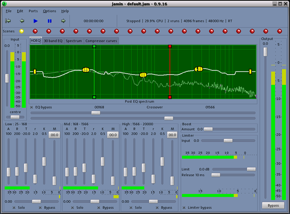Toggle the Limiter bypass checkbox
Screen dimensions: 290x214
[x=184, y=207]
